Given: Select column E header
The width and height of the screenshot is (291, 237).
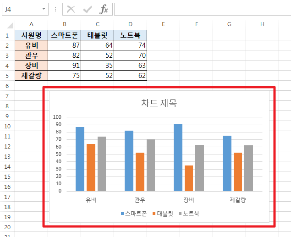Looking at the screenshot, I should (x=163, y=24).
